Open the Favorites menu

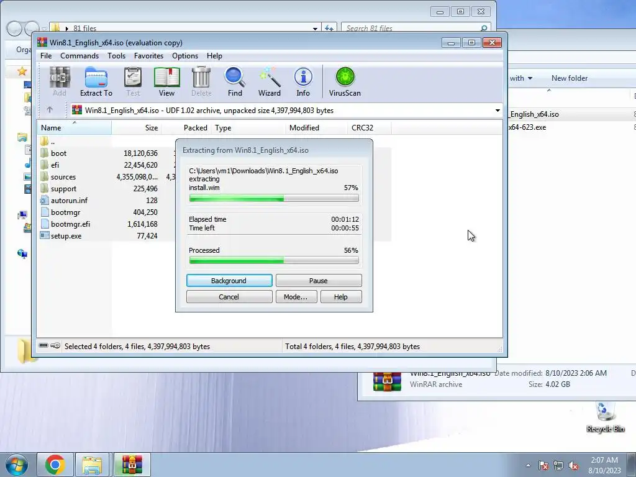click(x=148, y=56)
